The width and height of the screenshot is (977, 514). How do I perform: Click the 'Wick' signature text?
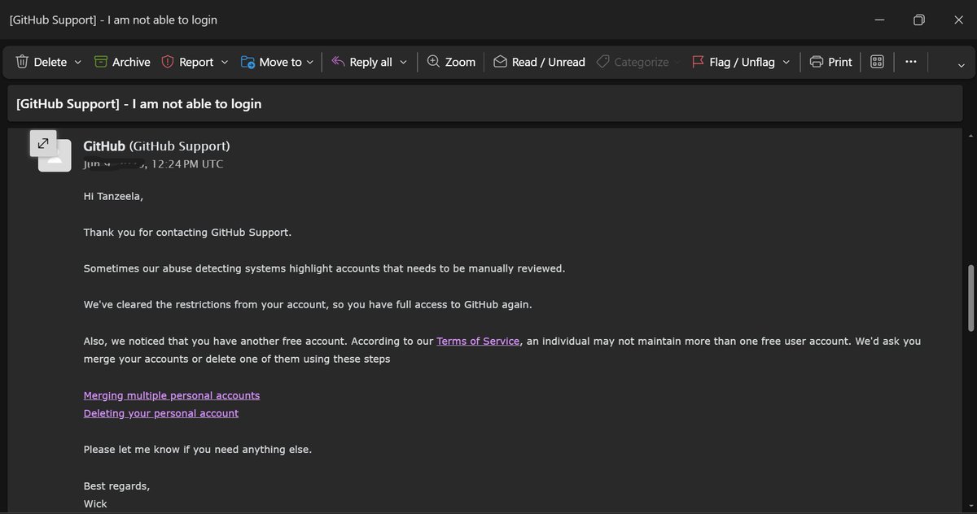[95, 503]
